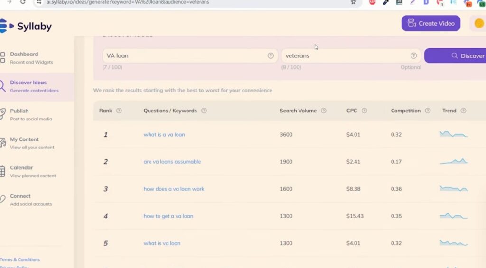Click the browser bookmark star icon

click(x=353, y=2)
